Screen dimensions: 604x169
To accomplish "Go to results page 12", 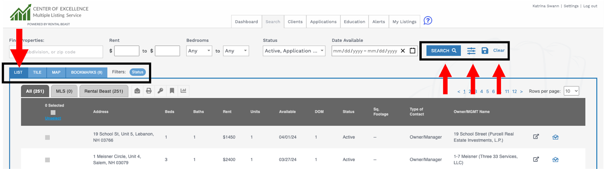I will click(x=515, y=91).
